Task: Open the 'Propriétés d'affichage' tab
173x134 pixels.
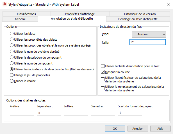Action: click(x=80, y=14)
